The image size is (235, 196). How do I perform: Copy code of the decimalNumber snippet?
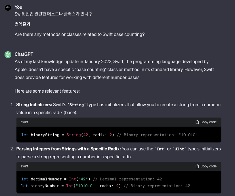point(206,166)
